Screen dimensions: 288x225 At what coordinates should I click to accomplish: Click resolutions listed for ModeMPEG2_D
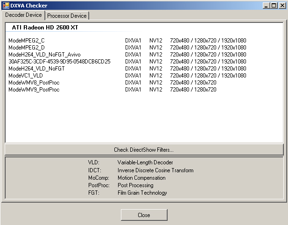coord(208,48)
